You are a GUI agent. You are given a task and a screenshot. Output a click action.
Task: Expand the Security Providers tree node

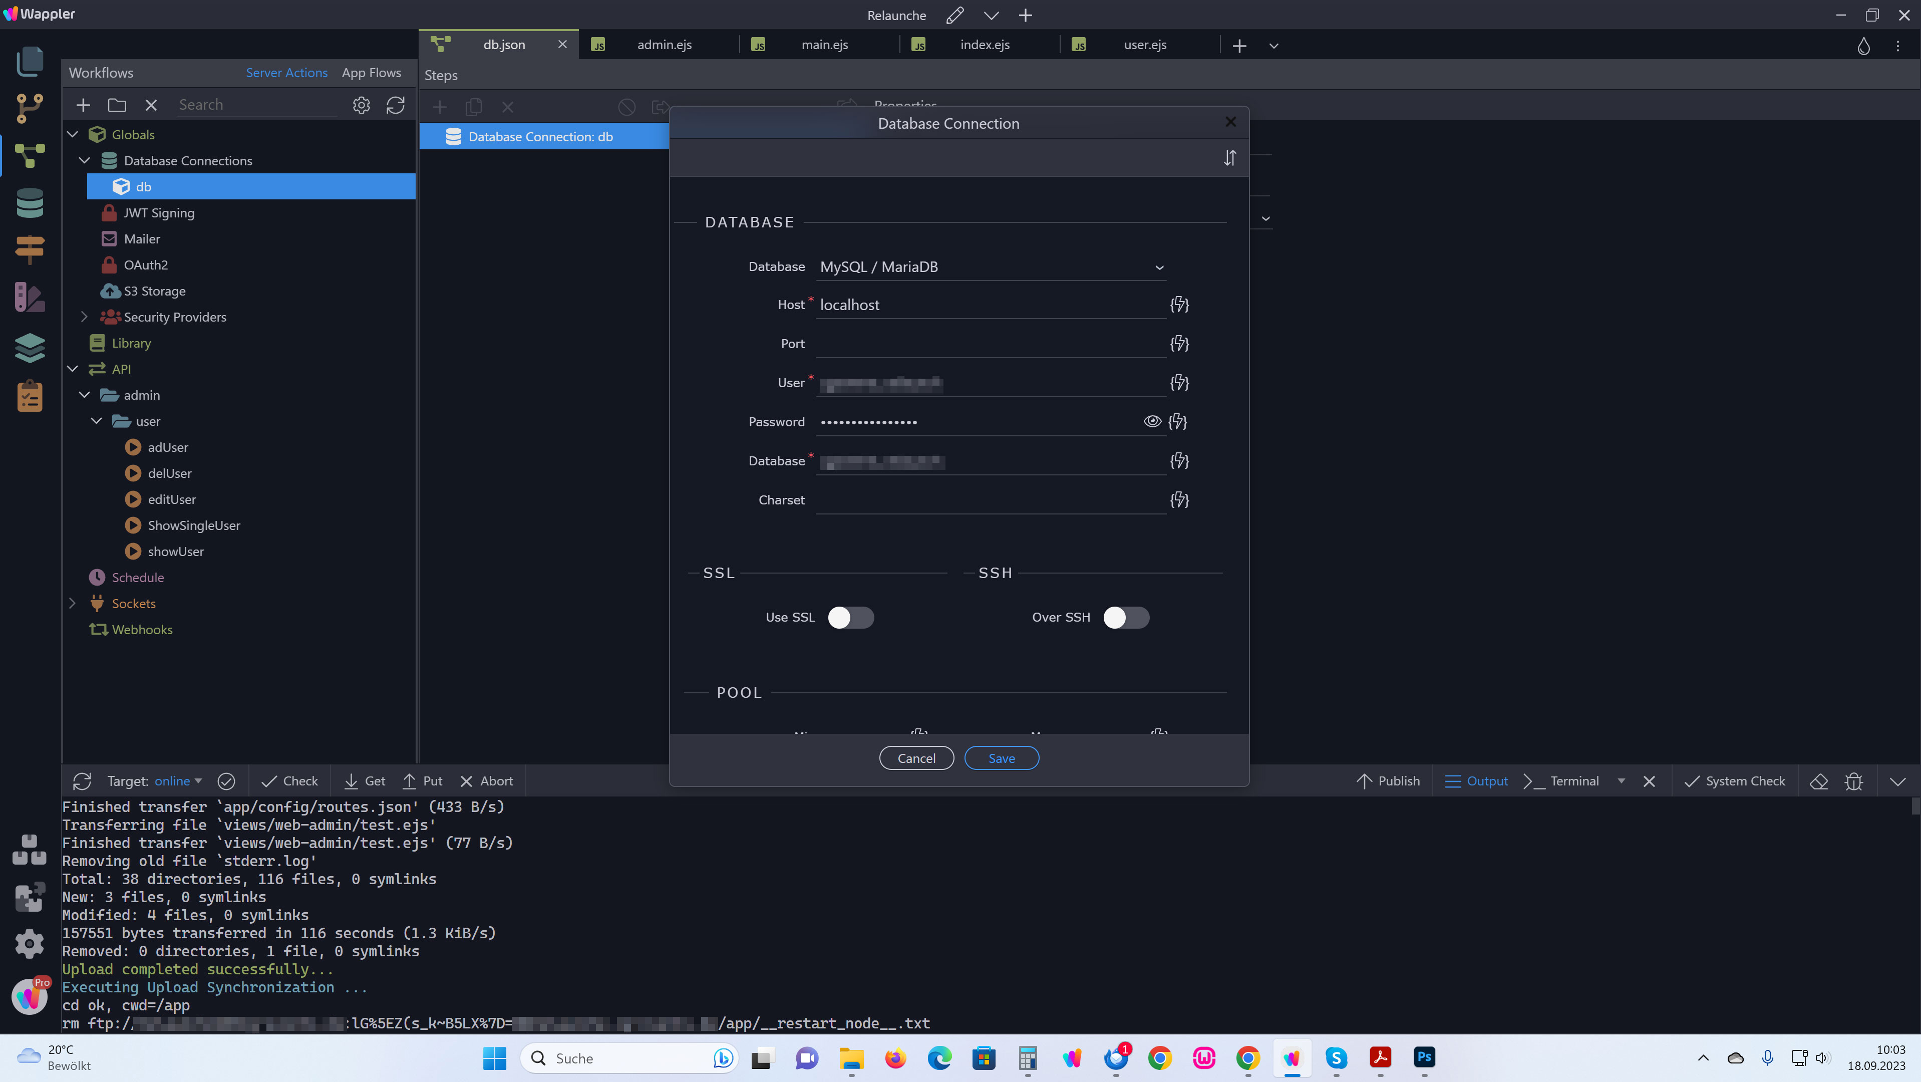(x=84, y=317)
